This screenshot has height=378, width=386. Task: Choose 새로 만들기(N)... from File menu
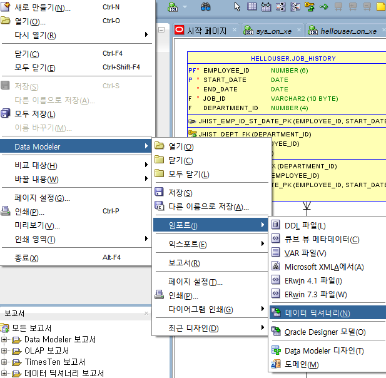point(76,8)
